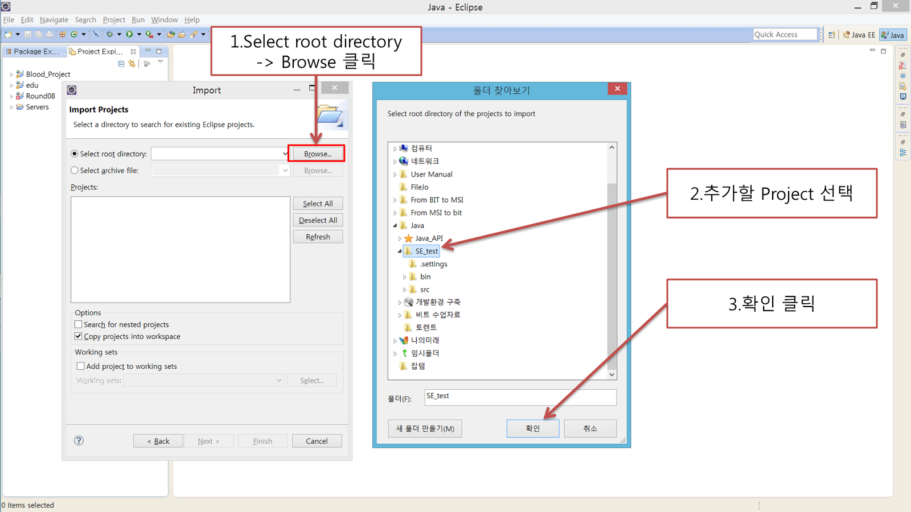Click the Select All button
911x512 pixels.
click(318, 204)
